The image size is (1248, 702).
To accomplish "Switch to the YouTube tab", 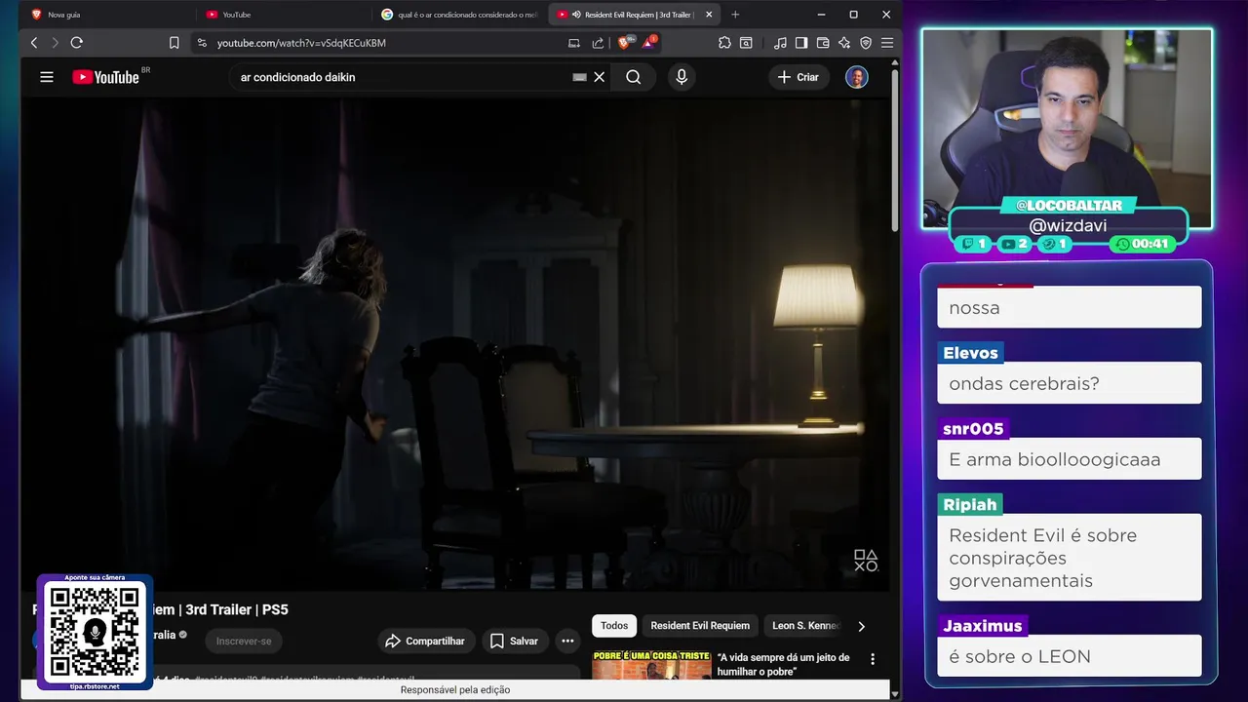I will tap(283, 15).
